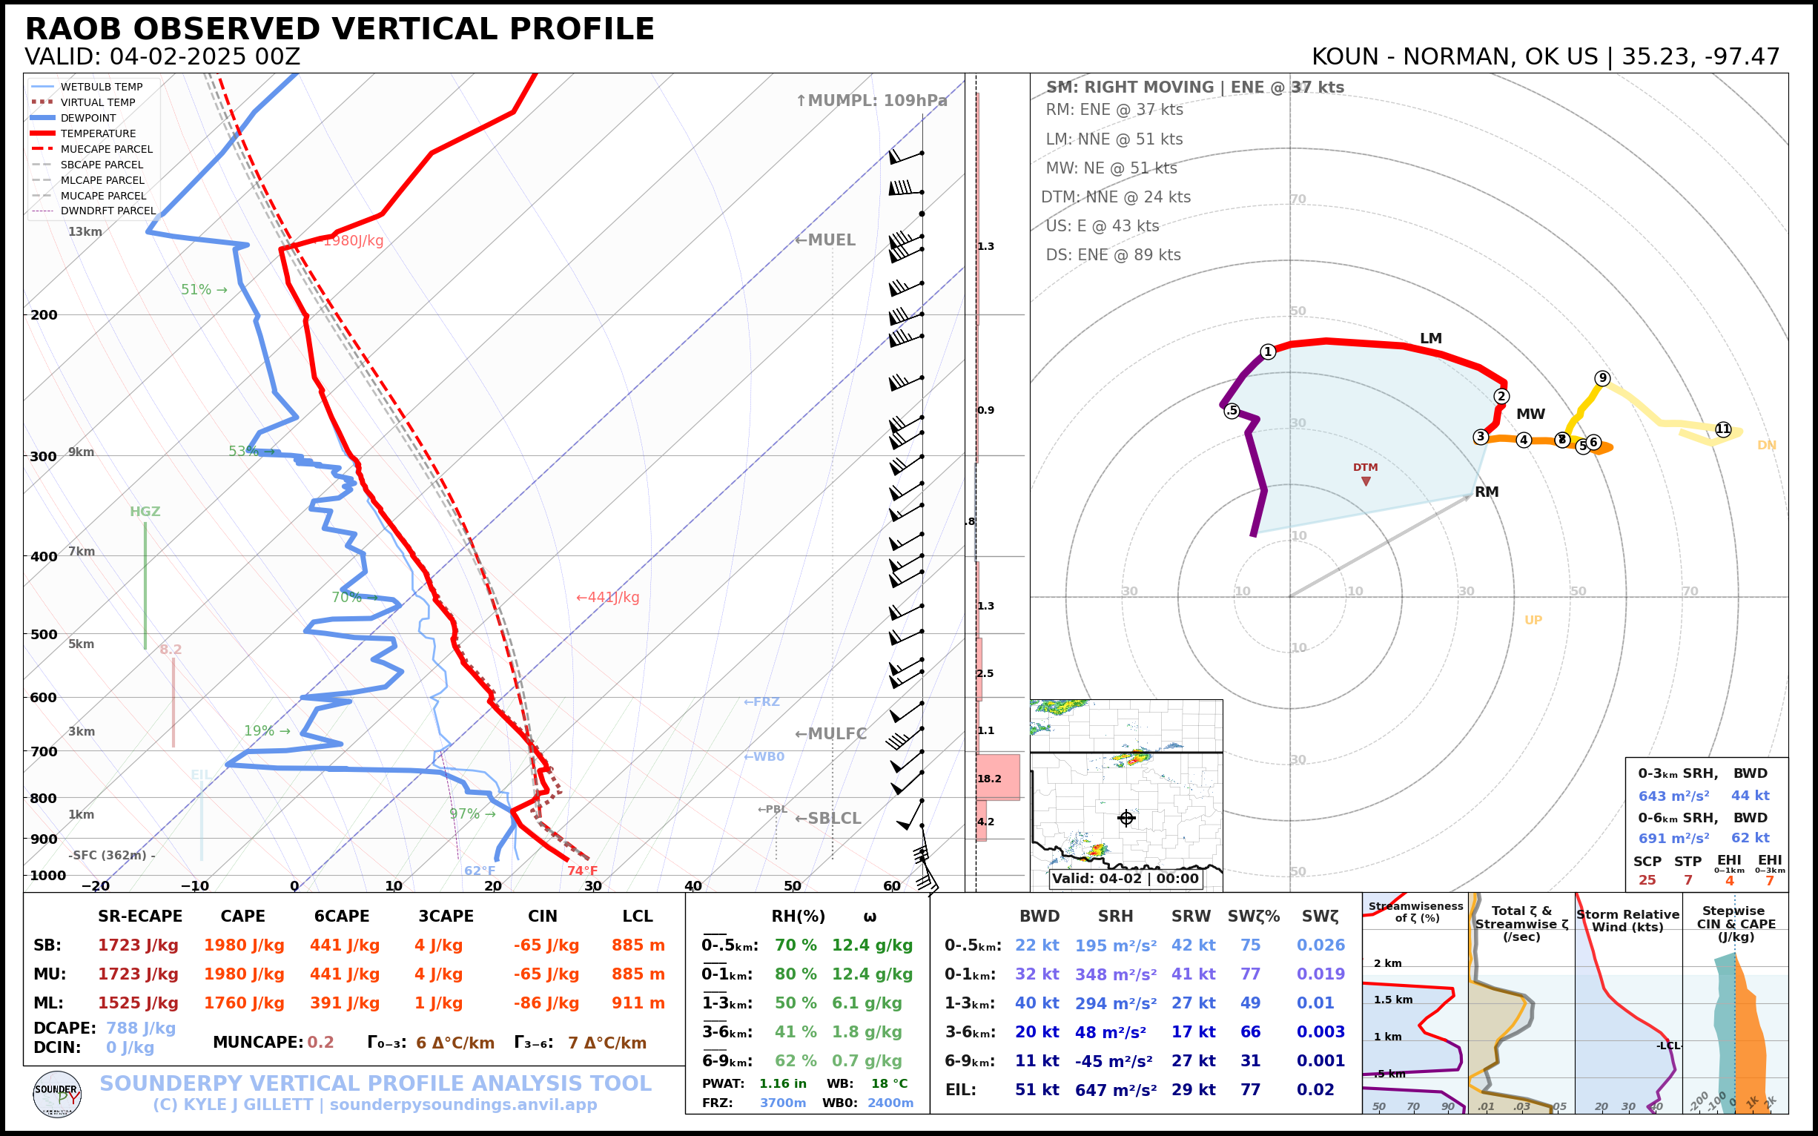Click the TEMPERATURE legend entry
Viewport: 1818px width, 1136px height.
click(x=98, y=133)
